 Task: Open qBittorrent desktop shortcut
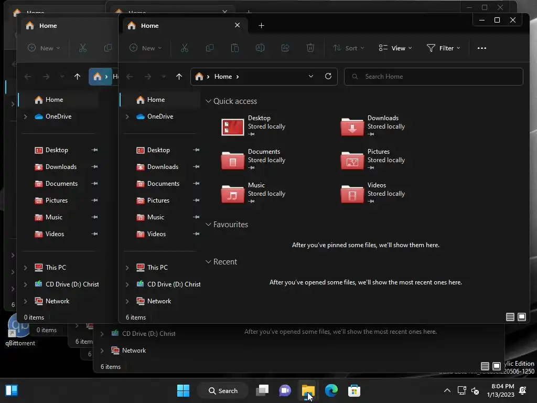(20, 330)
